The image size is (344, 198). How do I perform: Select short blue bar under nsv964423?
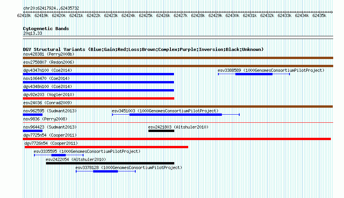33,131
